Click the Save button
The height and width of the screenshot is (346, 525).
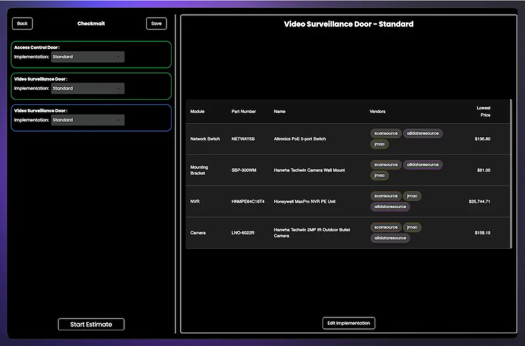coord(156,24)
